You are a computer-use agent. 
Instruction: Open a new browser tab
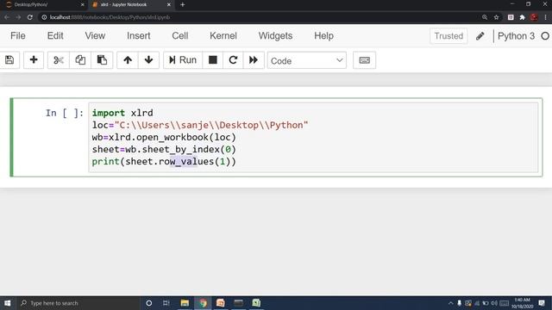pos(182,4)
